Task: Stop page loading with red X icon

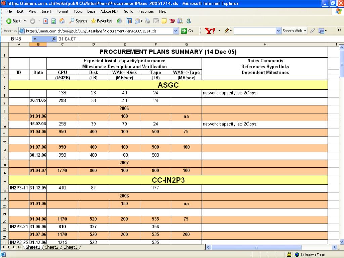Action: tap(45, 21)
